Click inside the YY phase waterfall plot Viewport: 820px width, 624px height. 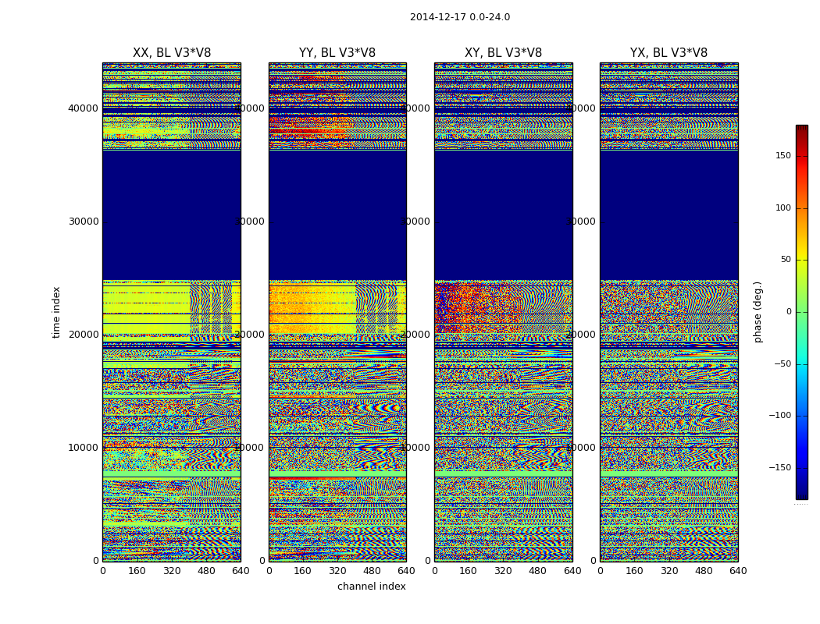(337, 312)
